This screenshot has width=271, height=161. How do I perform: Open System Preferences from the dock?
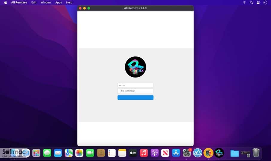187,153
